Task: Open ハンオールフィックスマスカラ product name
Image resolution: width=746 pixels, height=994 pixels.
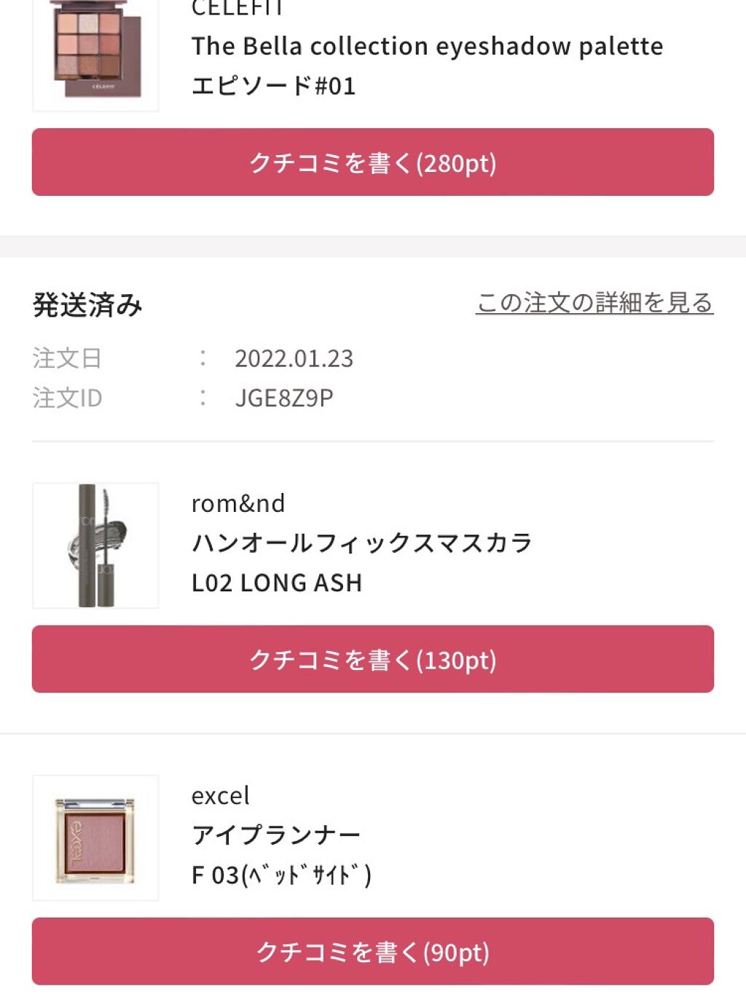Action: coord(361,543)
